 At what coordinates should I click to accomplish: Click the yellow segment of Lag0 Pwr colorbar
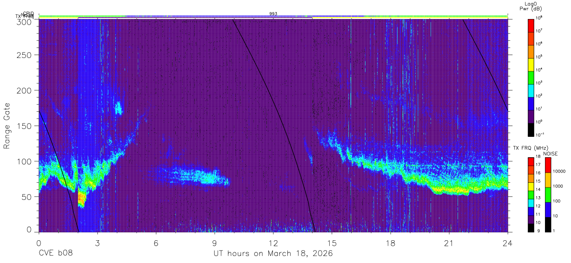[531, 64]
